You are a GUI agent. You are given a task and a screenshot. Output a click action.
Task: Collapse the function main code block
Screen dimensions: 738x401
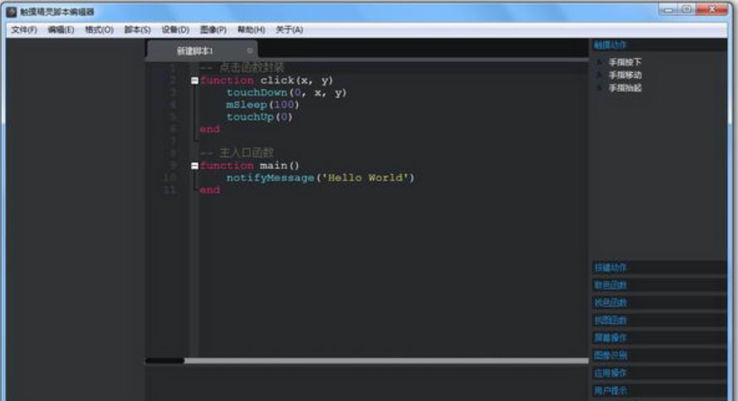[x=194, y=166]
